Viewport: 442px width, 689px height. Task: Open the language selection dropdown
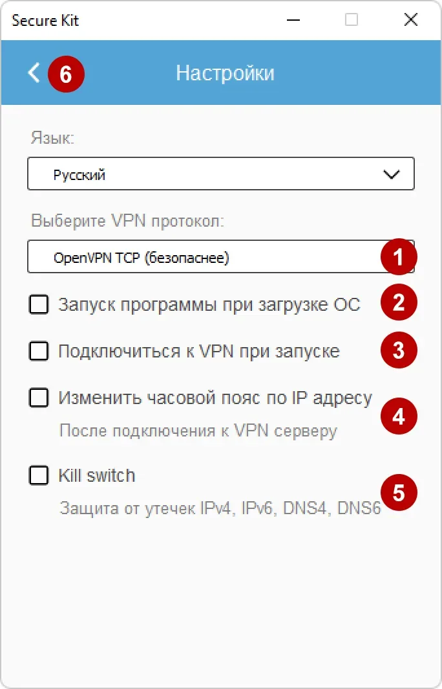(221, 174)
